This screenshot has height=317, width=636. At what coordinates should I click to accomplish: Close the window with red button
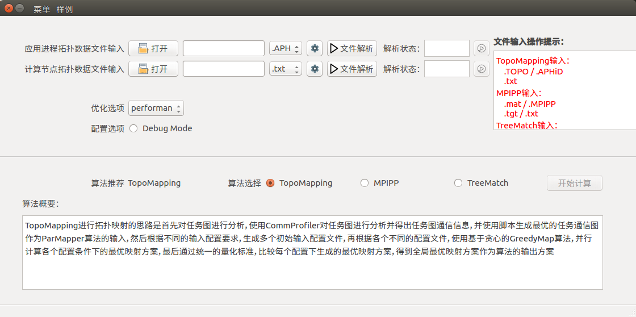8,8
